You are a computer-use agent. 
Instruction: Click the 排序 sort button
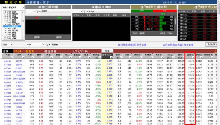(x=107, y=50)
